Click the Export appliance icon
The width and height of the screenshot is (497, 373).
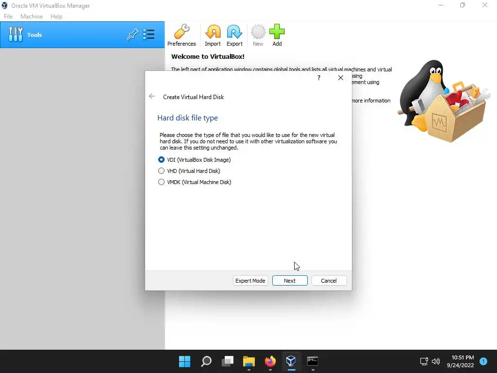234,35
